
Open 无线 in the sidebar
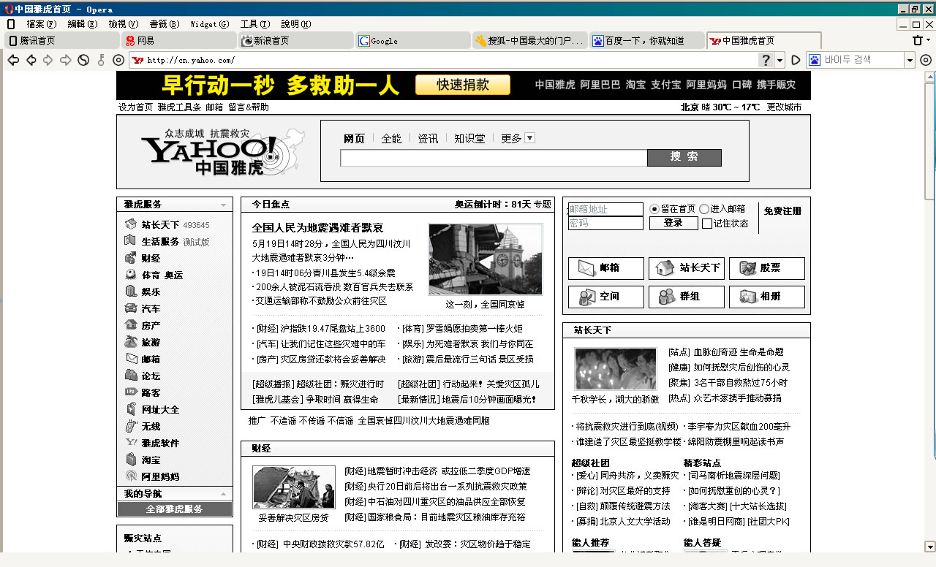point(151,426)
